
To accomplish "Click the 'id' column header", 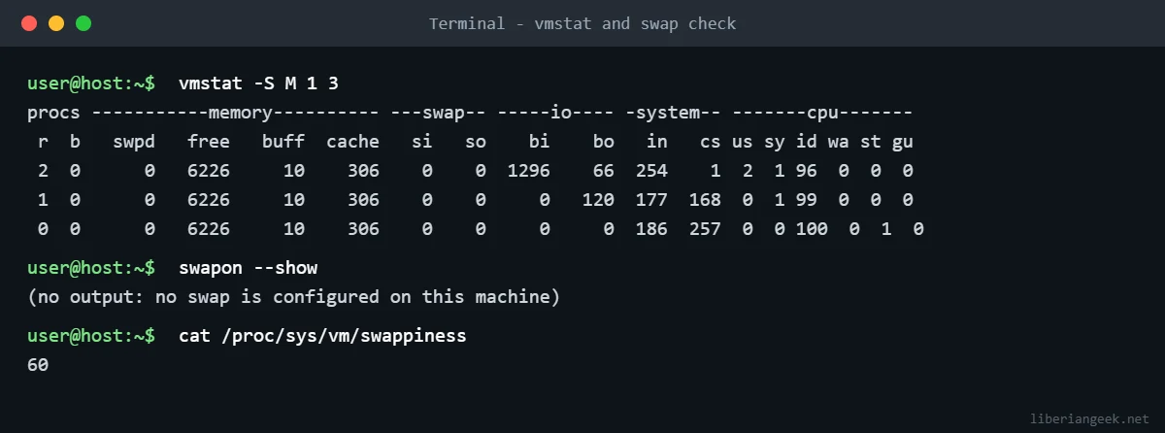I will coord(807,142).
